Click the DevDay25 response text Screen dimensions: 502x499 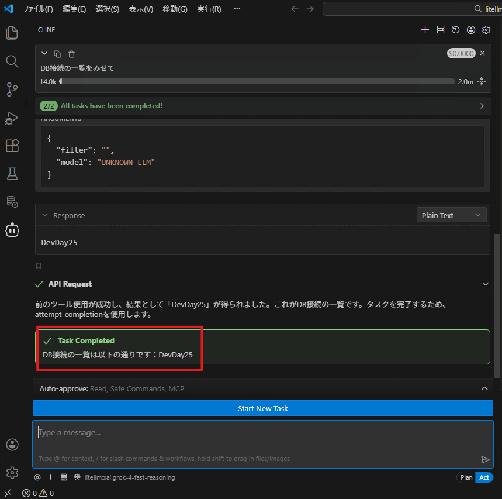tap(59, 242)
